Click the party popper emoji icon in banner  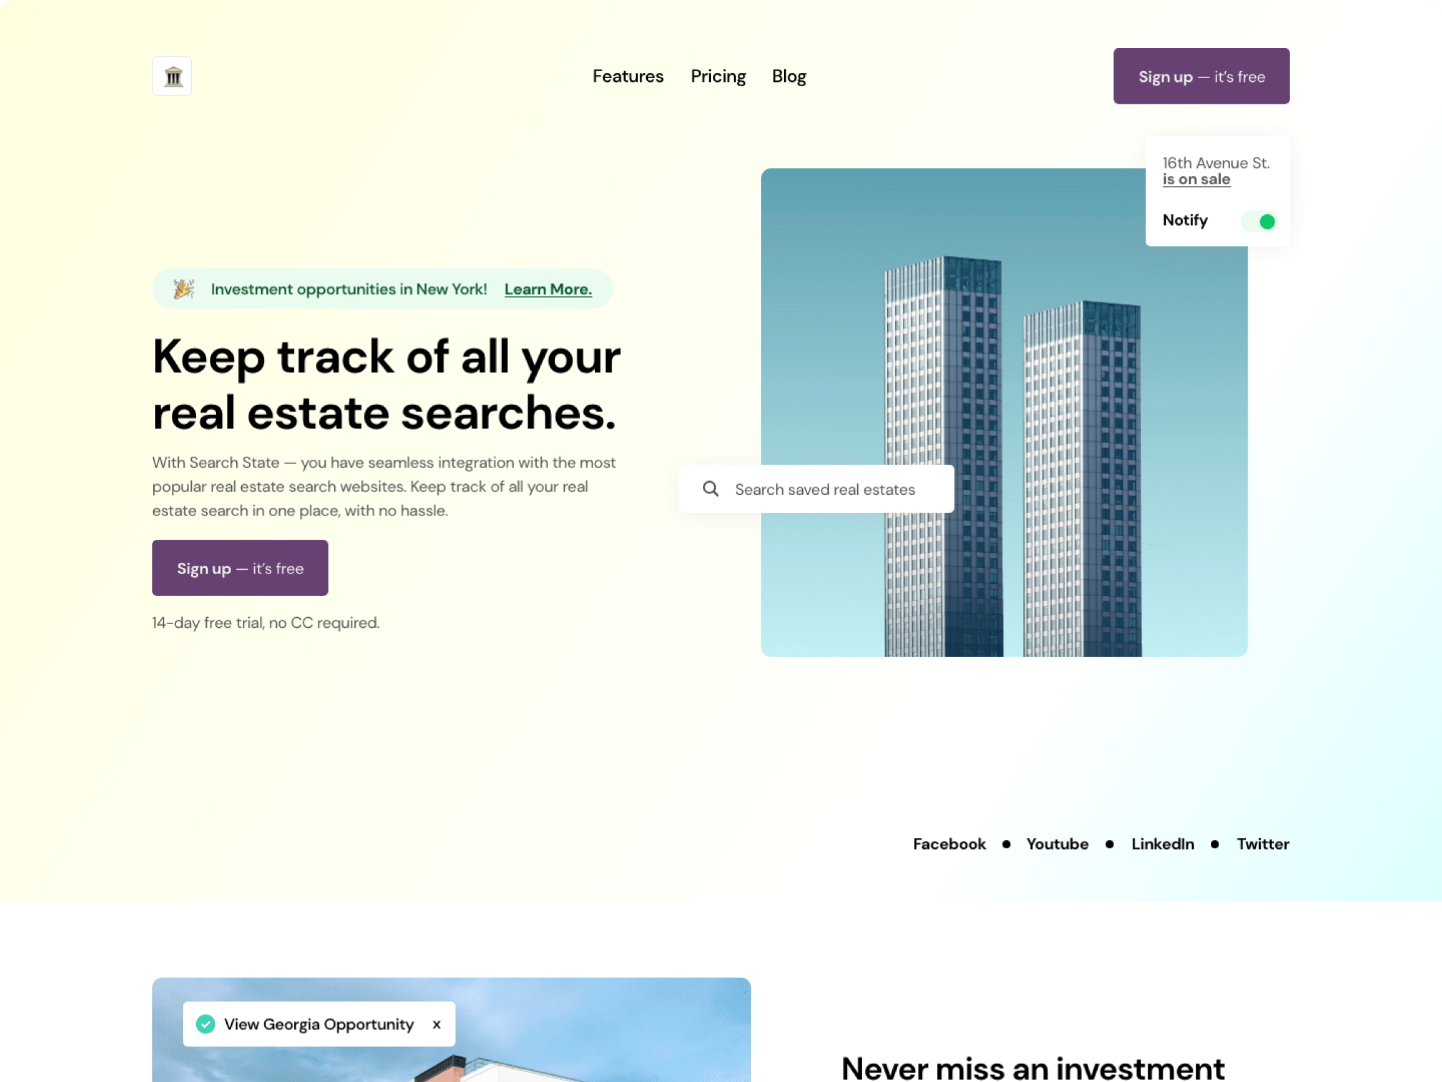click(184, 287)
